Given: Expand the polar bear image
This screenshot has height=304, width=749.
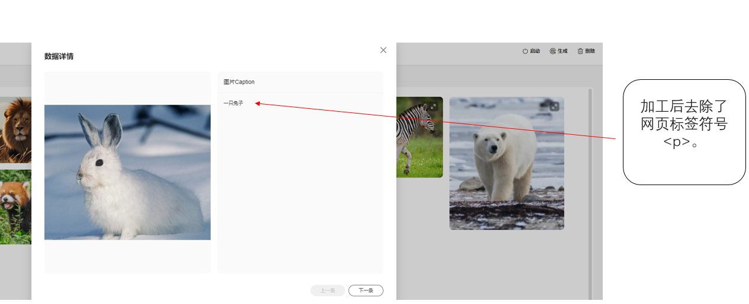Looking at the screenshot, I should pos(554,106).
